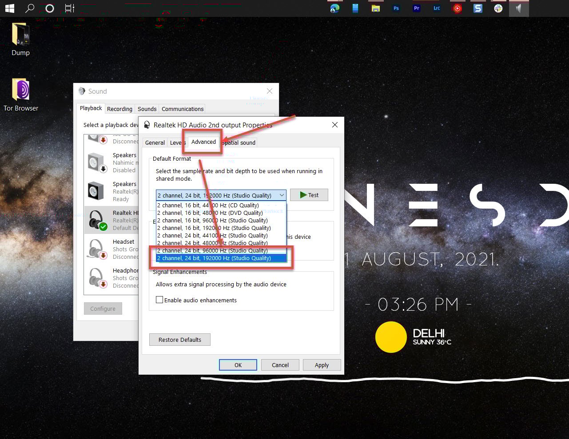Launch Cortana from the taskbar

coord(50,8)
